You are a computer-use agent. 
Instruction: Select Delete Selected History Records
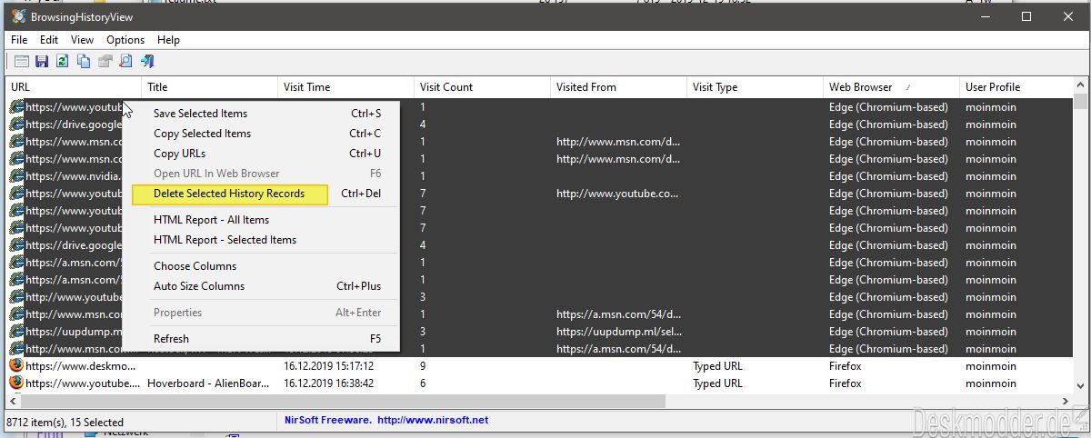[261, 194]
